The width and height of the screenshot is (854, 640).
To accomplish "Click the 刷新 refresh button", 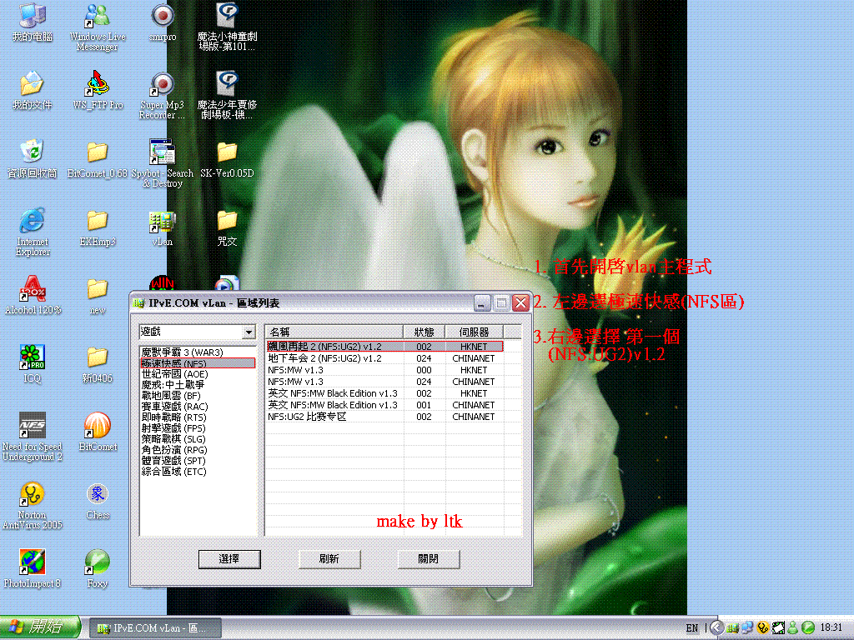I will (x=329, y=559).
